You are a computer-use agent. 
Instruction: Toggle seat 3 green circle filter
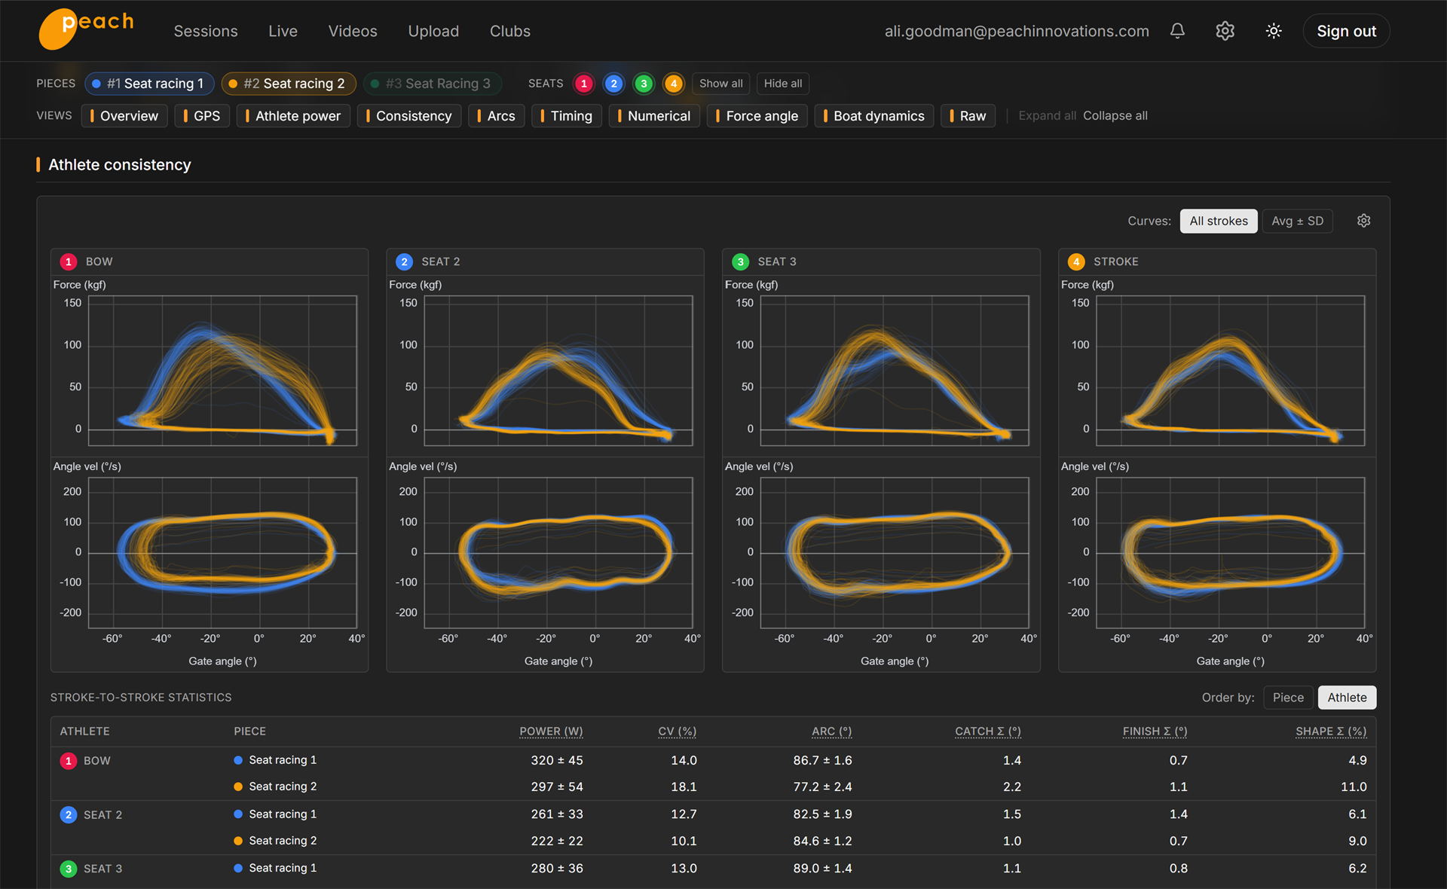point(644,84)
